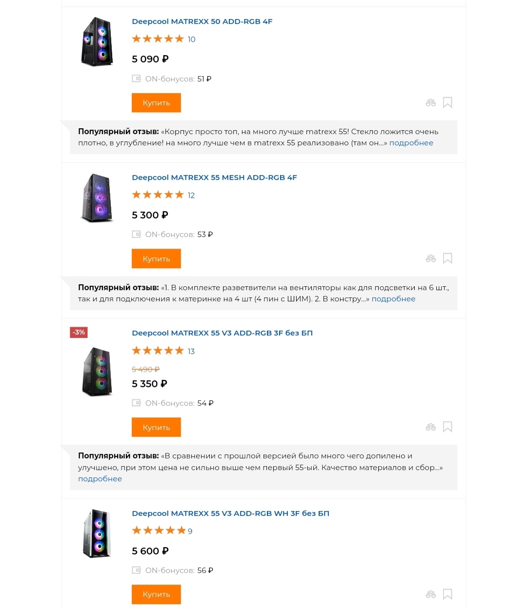Buy the MATREXX 55 V3 WH for 5 600 ₽
This screenshot has height=609, width=527.
pos(156,594)
